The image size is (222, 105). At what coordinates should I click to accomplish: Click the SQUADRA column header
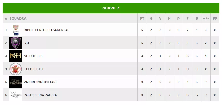tap(18, 19)
